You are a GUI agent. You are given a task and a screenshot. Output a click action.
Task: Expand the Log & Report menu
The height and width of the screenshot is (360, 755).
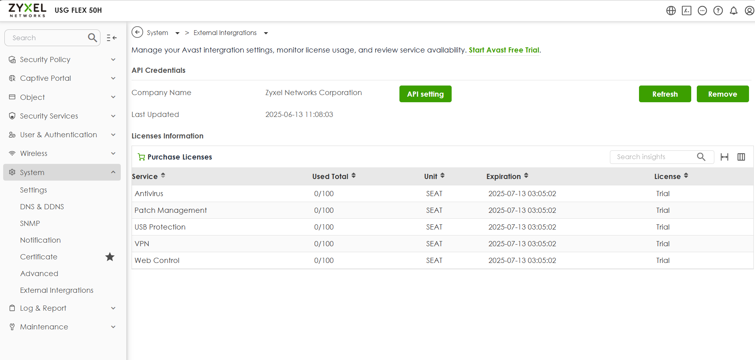pos(62,308)
